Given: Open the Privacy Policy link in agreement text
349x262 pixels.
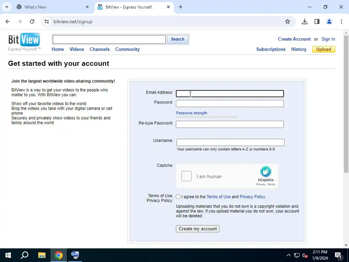Looking at the screenshot, I should (x=253, y=197).
